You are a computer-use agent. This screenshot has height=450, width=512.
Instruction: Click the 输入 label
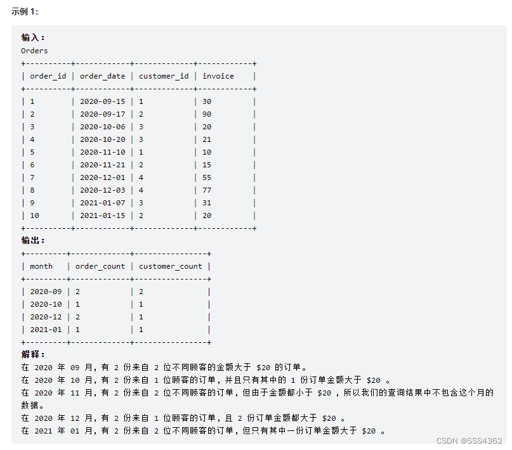pos(32,37)
